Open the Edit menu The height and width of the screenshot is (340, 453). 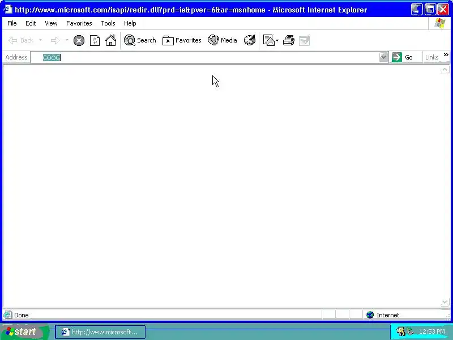tap(31, 23)
